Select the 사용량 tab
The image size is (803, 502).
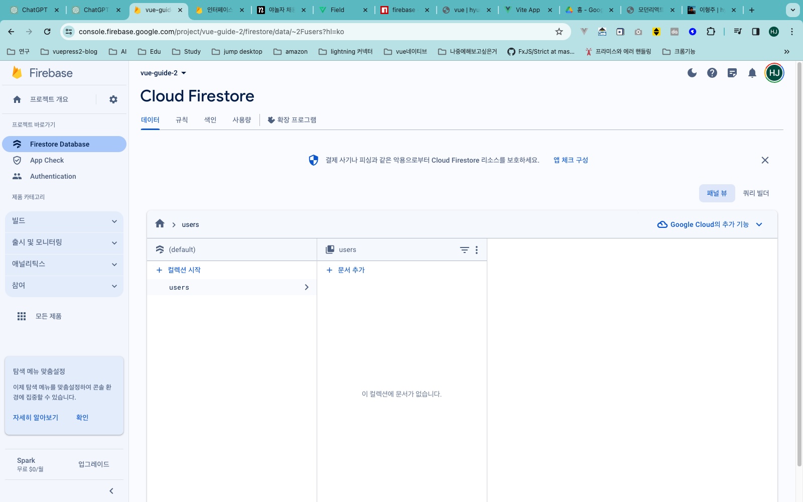pos(241,120)
